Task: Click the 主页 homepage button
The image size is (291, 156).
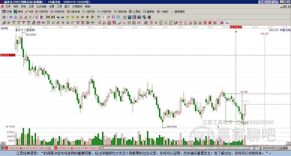Action: pyautogui.click(x=276, y=2)
